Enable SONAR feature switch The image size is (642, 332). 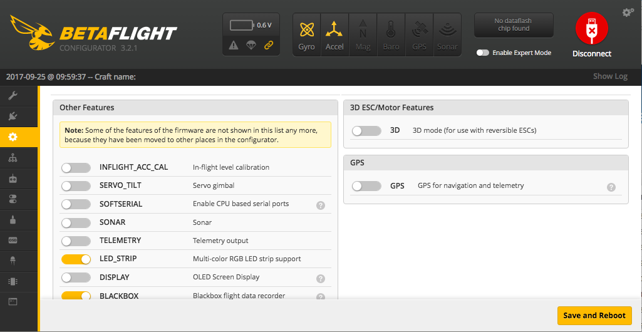[x=76, y=223]
